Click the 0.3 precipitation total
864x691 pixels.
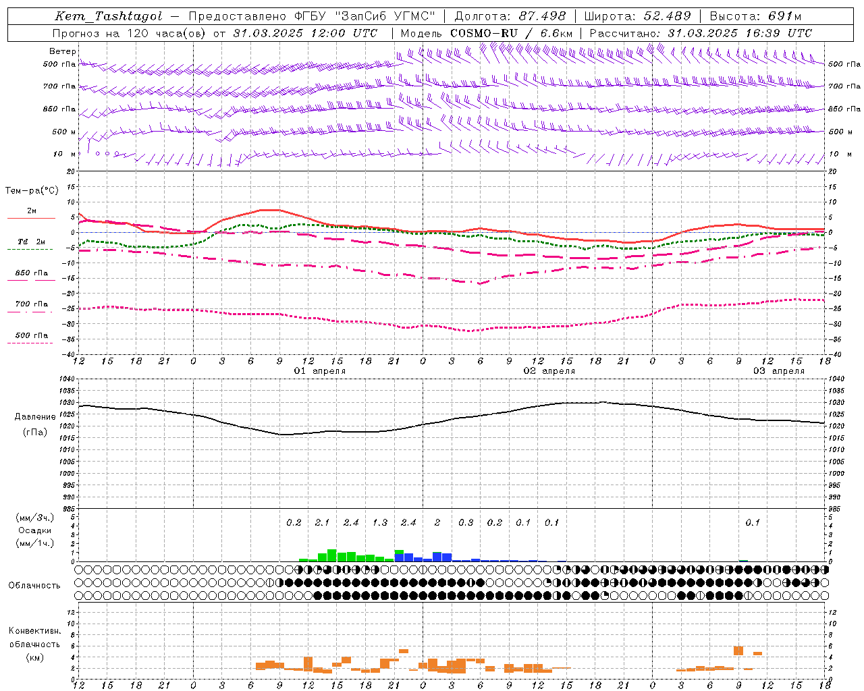point(466,522)
